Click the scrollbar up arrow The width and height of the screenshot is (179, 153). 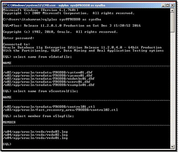[x=172, y=11]
